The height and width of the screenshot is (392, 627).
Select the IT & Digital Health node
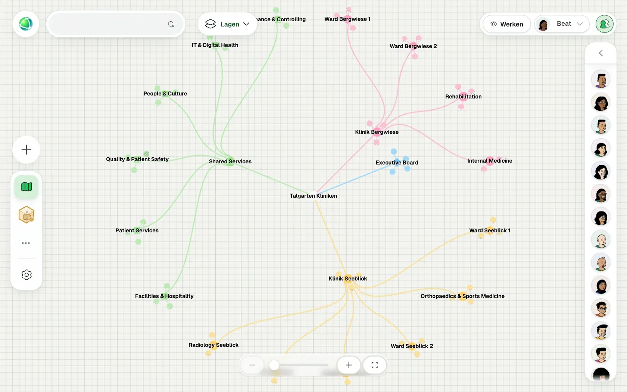click(215, 45)
